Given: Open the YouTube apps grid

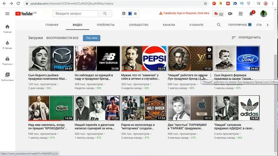Looking at the screenshot, I should (241, 13).
